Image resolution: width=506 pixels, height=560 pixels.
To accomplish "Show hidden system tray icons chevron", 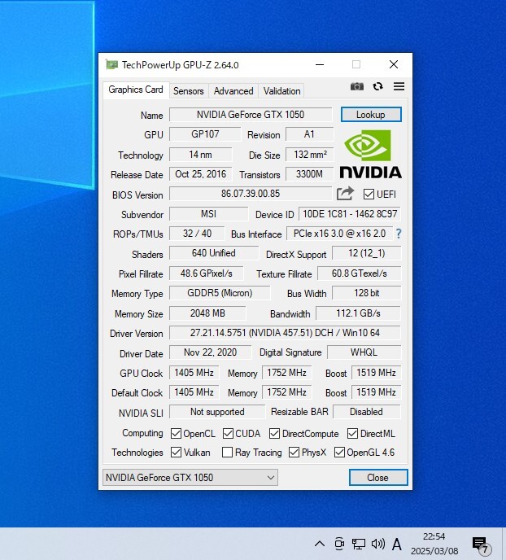I will click(320, 544).
